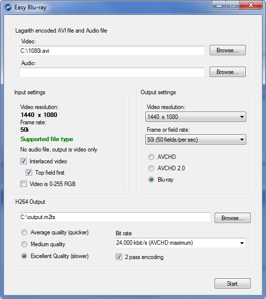
Task: Select the AVCHD output radio button
Action: click(x=151, y=157)
